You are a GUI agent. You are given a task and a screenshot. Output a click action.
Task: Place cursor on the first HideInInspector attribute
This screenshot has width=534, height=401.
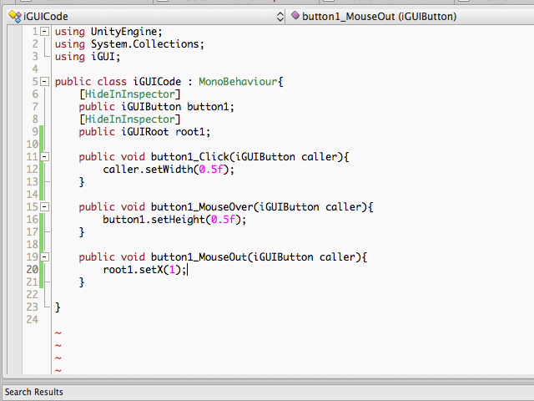(129, 94)
